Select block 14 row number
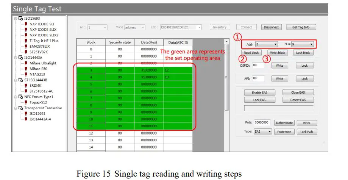The height and width of the screenshot is (180, 348). click(91, 147)
